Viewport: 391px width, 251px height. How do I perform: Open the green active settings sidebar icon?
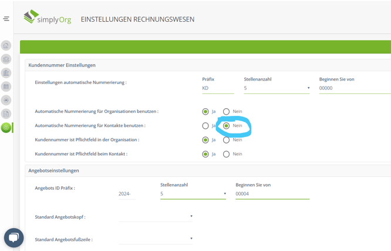(6, 128)
